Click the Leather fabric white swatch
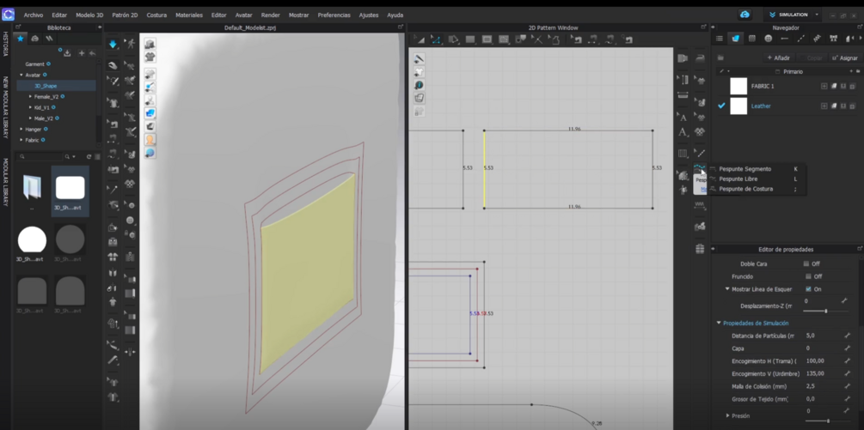The height and width of the screenshot is (430, 864). pos(738,106)
